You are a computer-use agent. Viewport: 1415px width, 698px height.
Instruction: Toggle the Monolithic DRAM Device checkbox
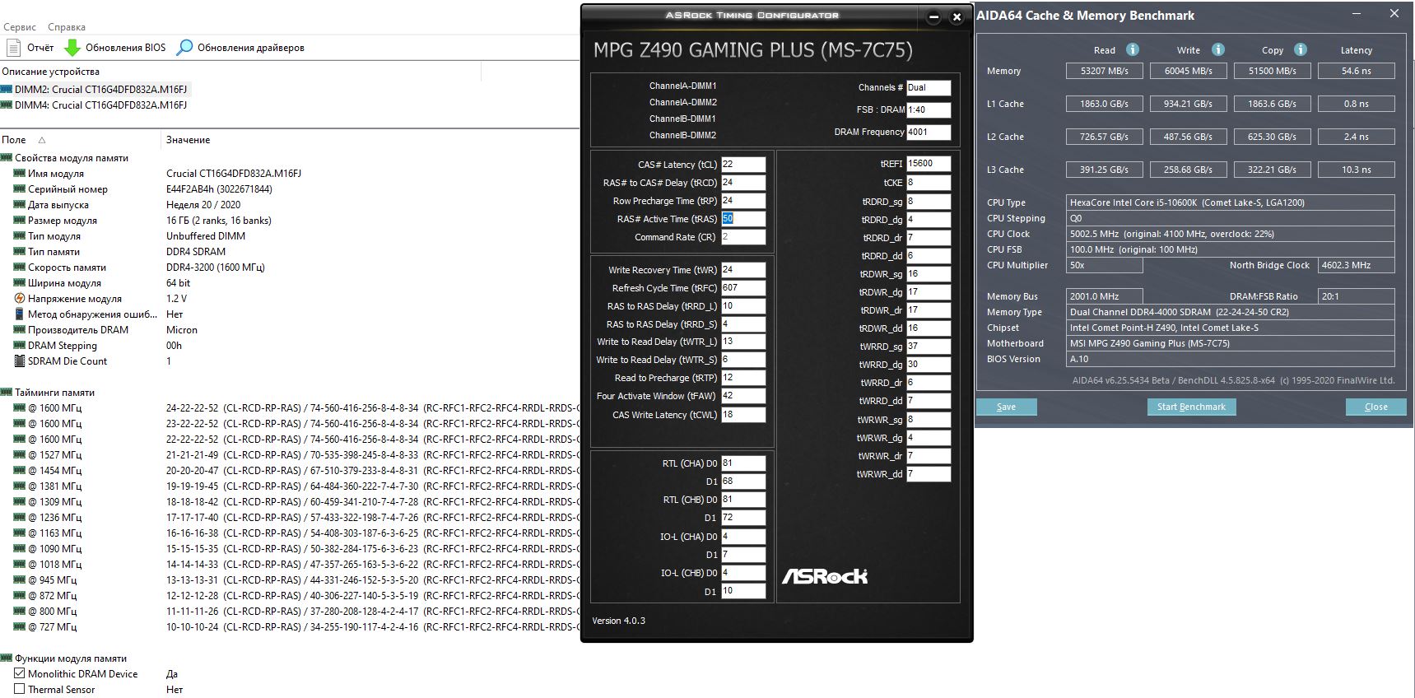click(x=20, y=673)
